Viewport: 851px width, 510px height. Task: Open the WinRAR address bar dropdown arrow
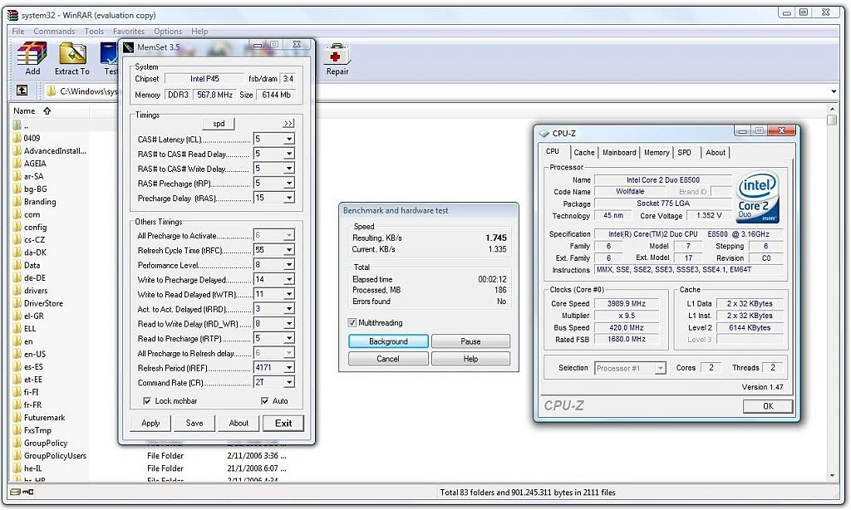[834, 91]
